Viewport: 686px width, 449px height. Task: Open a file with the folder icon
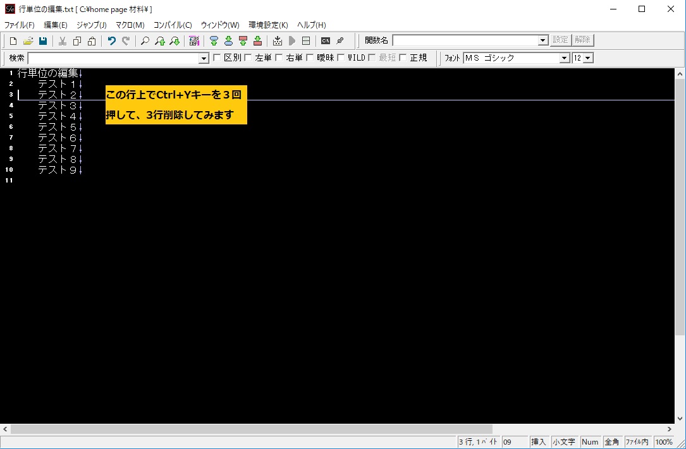28,41
